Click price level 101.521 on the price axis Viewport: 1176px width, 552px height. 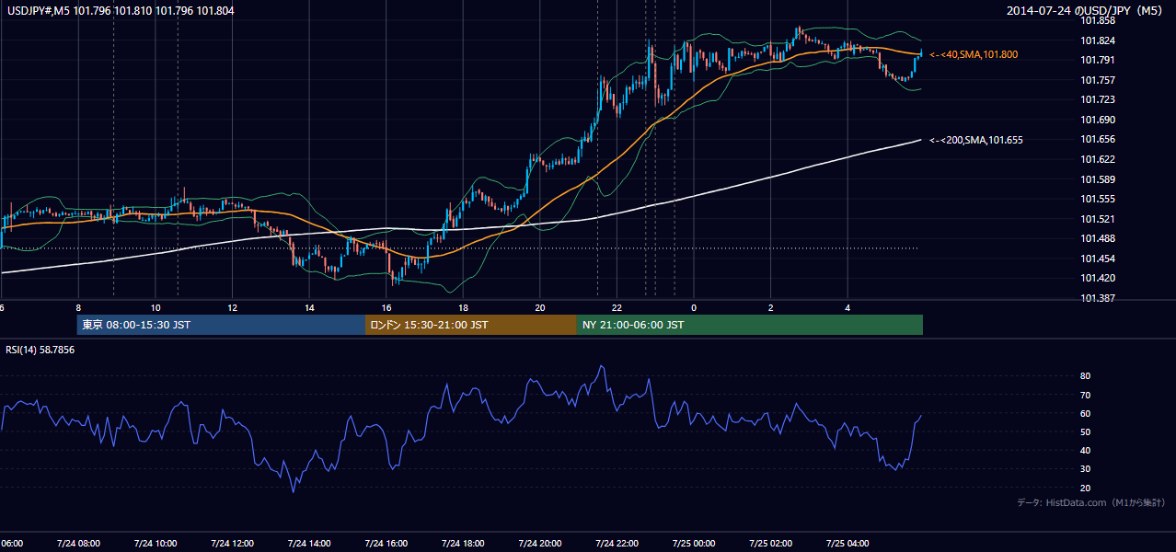[x=1099, y=219]
